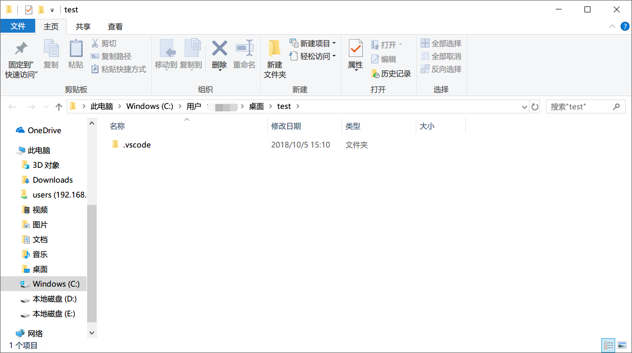Screen dimensions: 632x353
Task: Open 音乐 in the navigation pane
Action: point(35,254)
